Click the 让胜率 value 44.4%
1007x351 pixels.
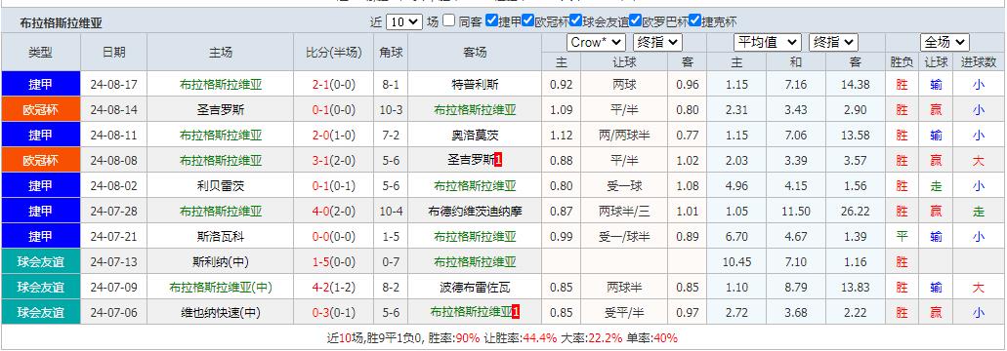[539, 338]
